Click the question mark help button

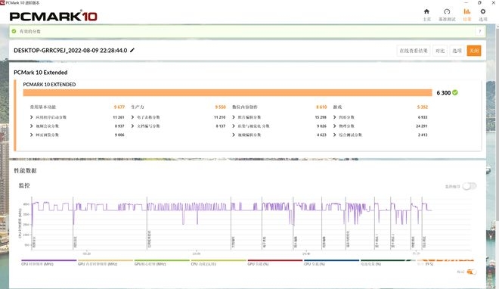479,31
